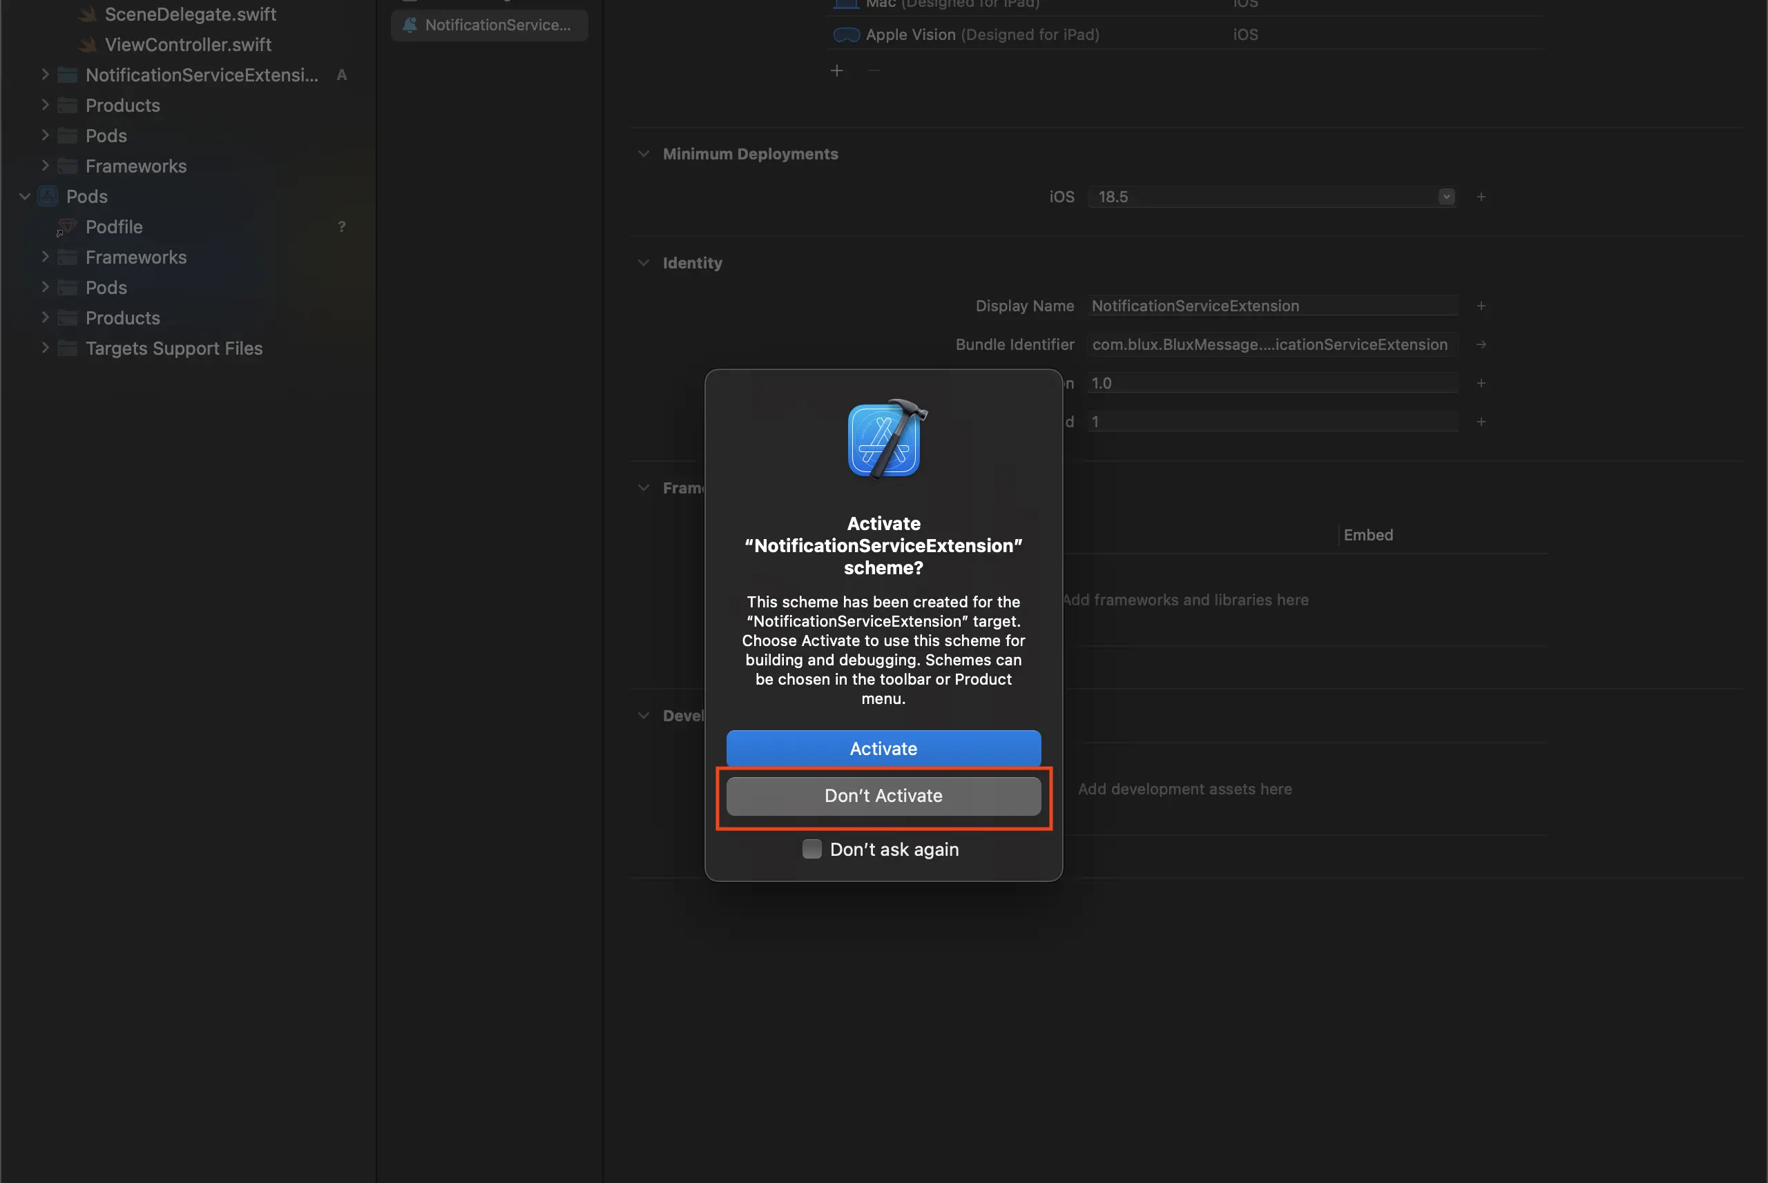Select the Podfile entry
Screen dimensions: 1768x1183
pyautogui.click(x=114, y=226)
